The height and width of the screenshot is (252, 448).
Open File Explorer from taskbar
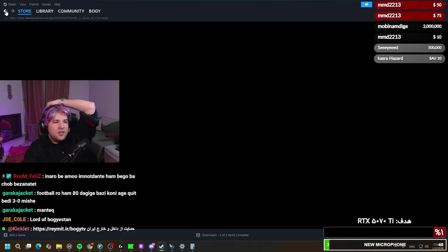click(x=59, y=246)
